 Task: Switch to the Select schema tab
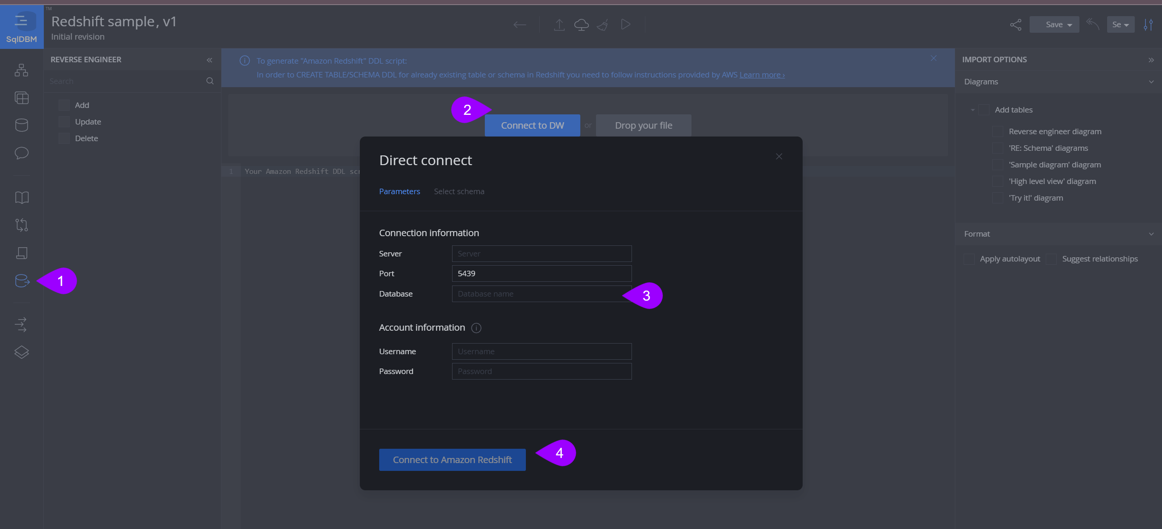[x=459, y=191]
